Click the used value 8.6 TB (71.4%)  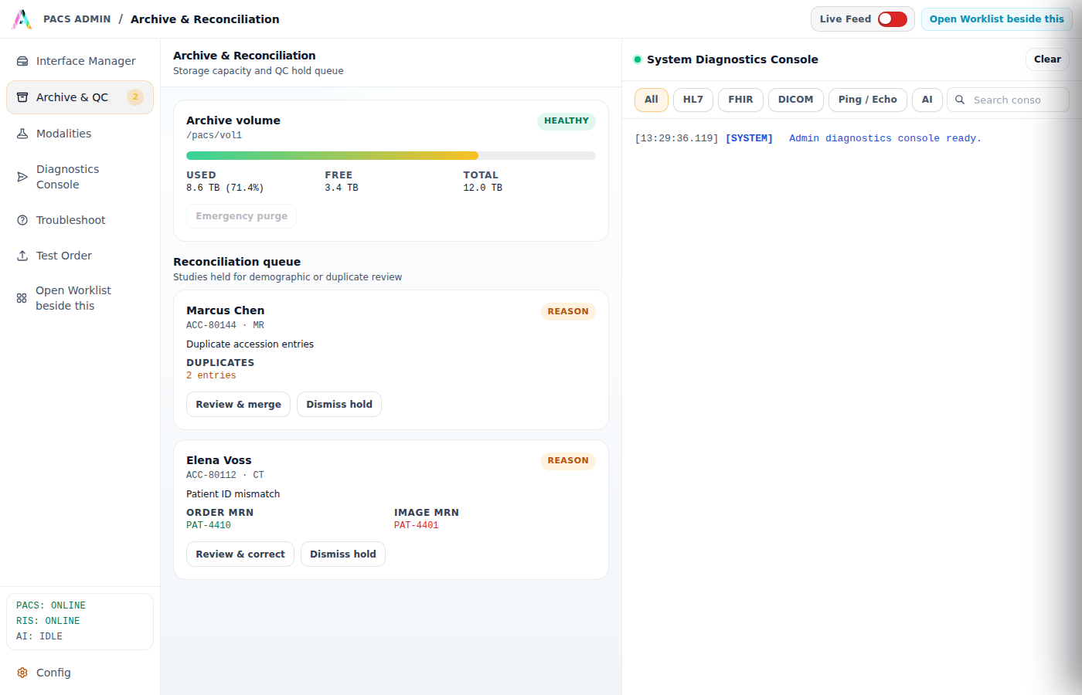pos(225,188)
